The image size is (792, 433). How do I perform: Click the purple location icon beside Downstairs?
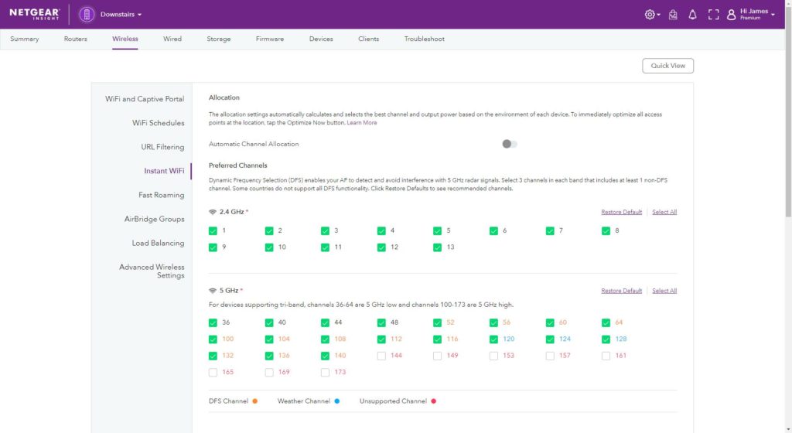(87, 15)
